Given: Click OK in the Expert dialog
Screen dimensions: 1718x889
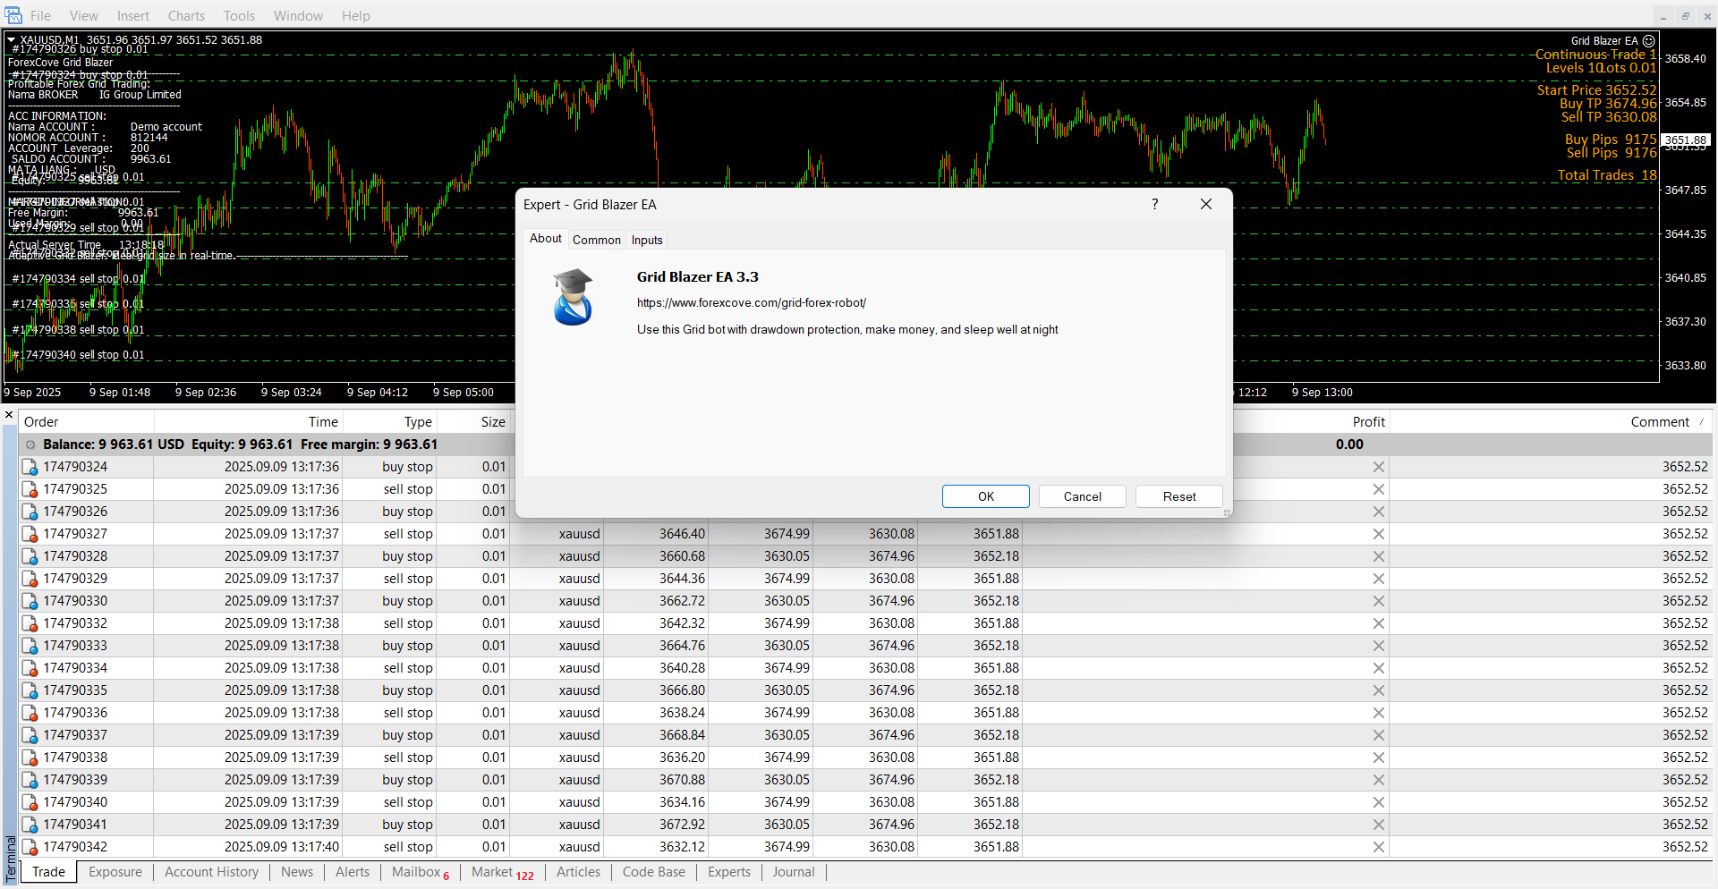Looking at the screenshot, I should (986, 496).
